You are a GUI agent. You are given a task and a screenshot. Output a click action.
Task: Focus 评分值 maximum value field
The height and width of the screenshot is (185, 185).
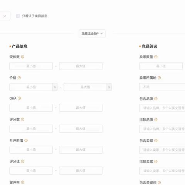[x=81, y=170]
